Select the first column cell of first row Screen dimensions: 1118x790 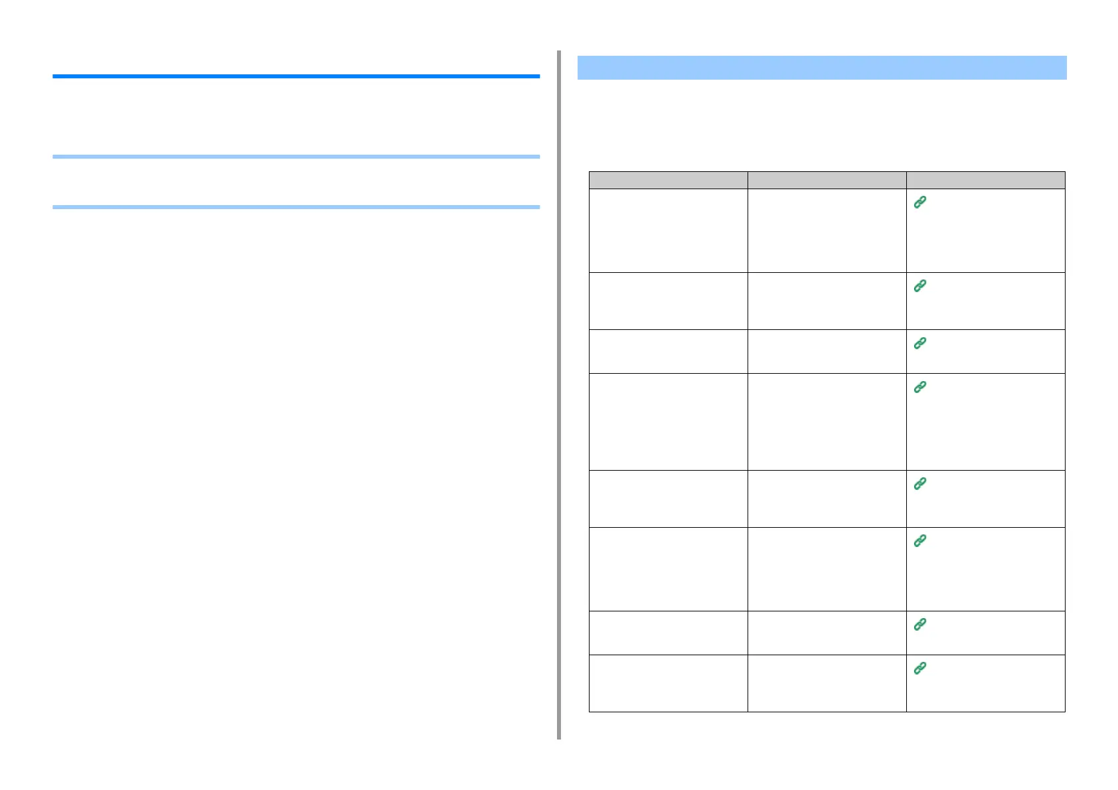(668, 230)
